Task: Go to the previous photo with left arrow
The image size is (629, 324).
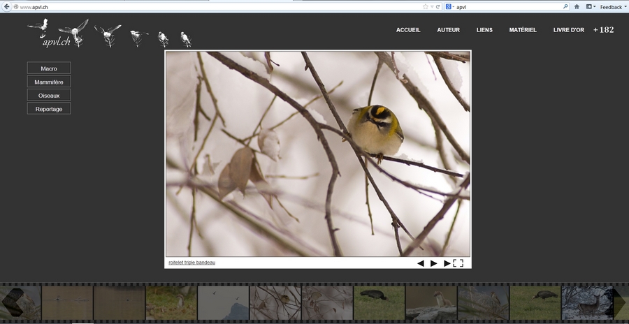Action: 421,263
